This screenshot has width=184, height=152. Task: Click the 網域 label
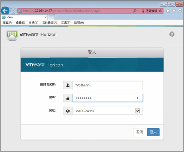coord(52,110)
